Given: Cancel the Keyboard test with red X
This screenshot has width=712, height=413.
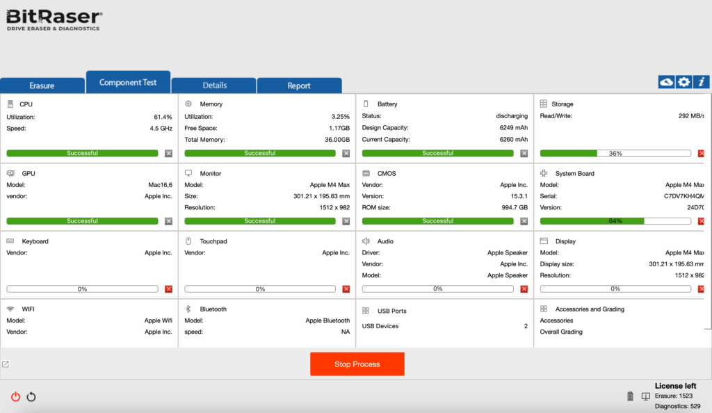Looking at the screenshot, I should click(168, 289).
